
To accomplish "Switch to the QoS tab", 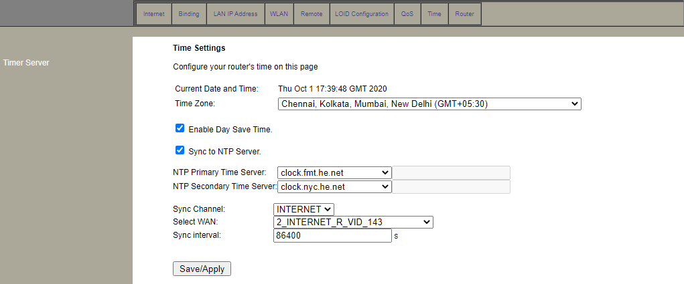I will tap(407, 14).
